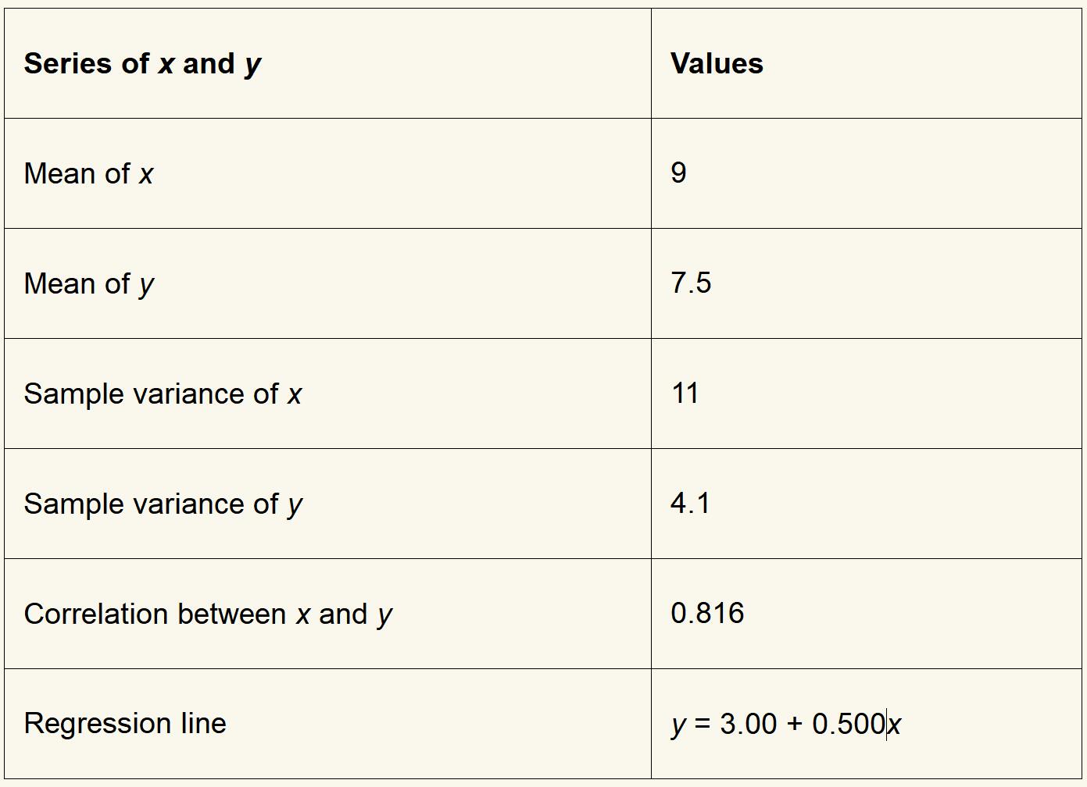This screenshot has width=1087, height=787.
Task: Click the 'Values' column header
Action: pos(717,64)
